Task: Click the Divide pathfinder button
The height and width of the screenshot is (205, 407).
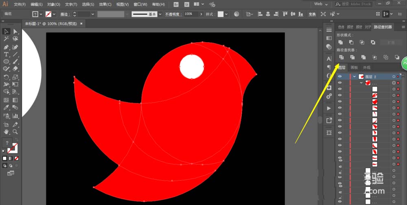Action: (341, 57)
